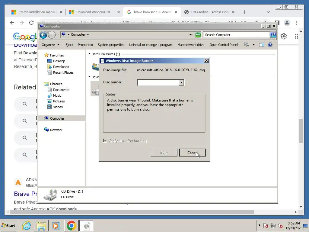Image resolution: width=309 pixels, height=232 pixels.
Task: Open the Help question mark icon
Action: click(270, 45)
